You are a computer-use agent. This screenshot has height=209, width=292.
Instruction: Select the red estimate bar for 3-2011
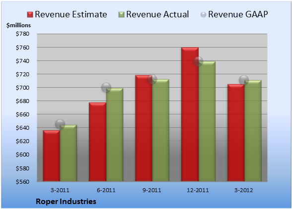[52, 156]
